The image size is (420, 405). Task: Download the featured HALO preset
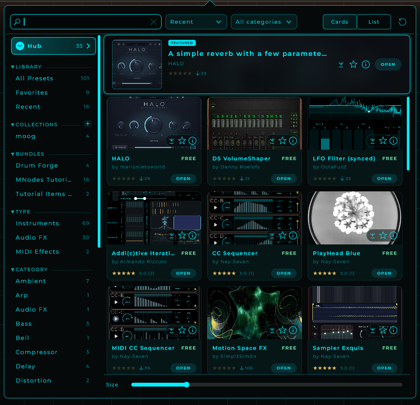point(341,64)
